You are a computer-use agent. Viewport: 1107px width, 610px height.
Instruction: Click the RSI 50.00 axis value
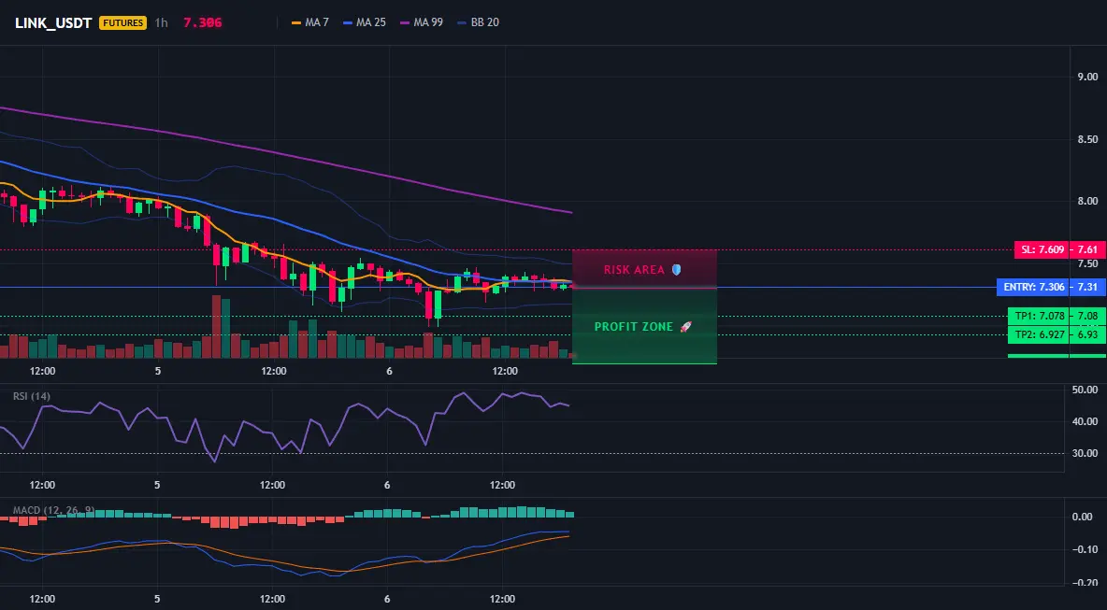[x=1085, y=390]
